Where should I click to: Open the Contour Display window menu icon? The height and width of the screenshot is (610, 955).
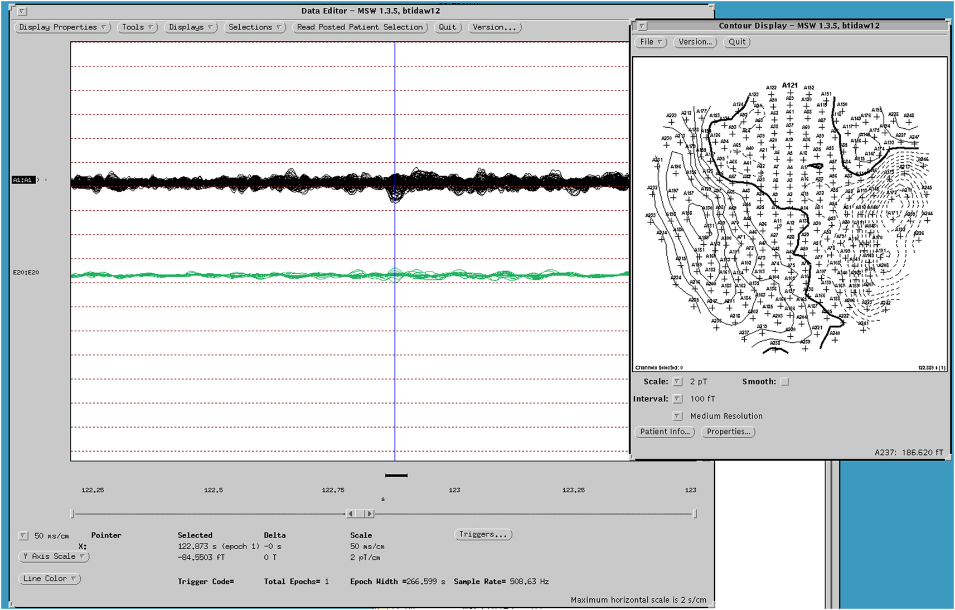click(x=642, y=26)
